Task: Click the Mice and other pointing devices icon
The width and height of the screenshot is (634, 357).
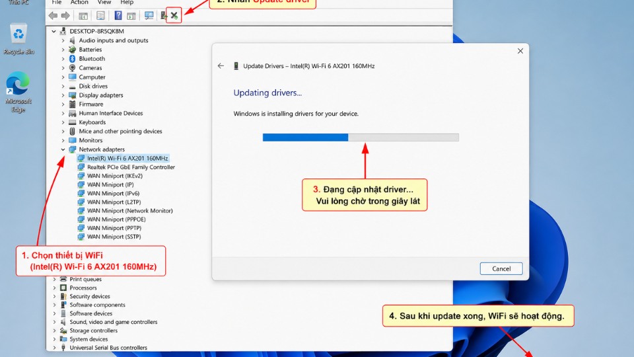Action: pyautogui.click(x=73, y=131)
